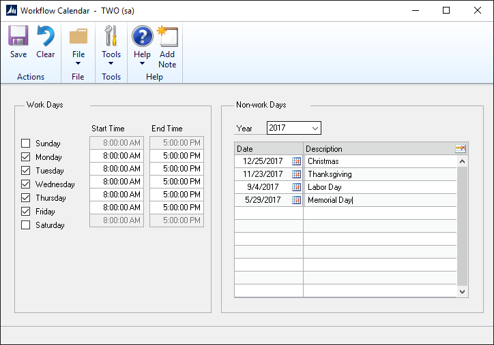Uncheck the Monday work day checkbox
494x345 pixels.
click(x=26, y=157)
